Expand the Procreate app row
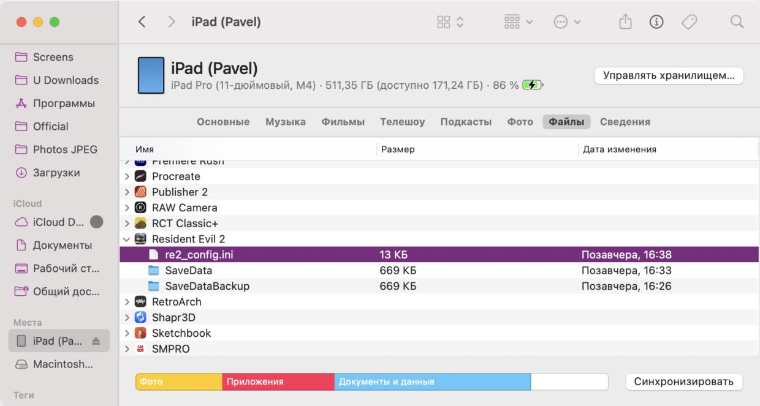Screen dimensions: 760x406 click(x=127, y=176)
